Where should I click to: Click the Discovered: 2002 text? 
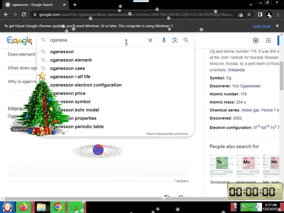pos(226,118)
